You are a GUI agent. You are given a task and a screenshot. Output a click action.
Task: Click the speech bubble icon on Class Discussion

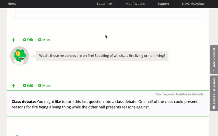coord(214,107)
